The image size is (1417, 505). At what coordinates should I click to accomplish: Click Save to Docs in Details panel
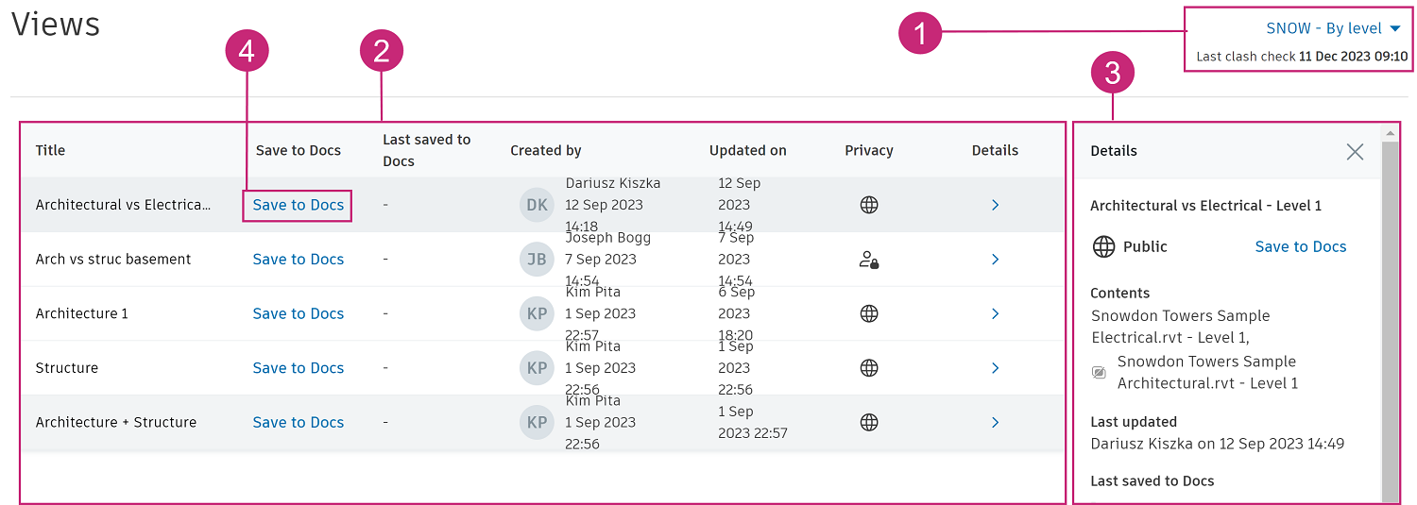[x=1300, y=246]
